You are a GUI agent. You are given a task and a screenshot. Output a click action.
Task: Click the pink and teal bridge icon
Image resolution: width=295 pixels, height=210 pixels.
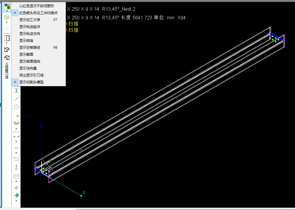16,148
